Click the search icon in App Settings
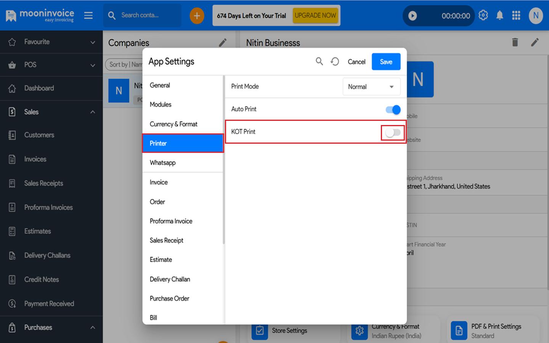The width and height of the screenshot is (549, 343). pyautogui.click(x=319, y=61)
